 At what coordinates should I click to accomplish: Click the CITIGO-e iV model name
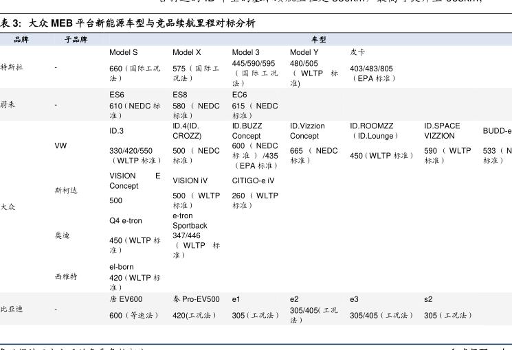[x=253, y=181]
